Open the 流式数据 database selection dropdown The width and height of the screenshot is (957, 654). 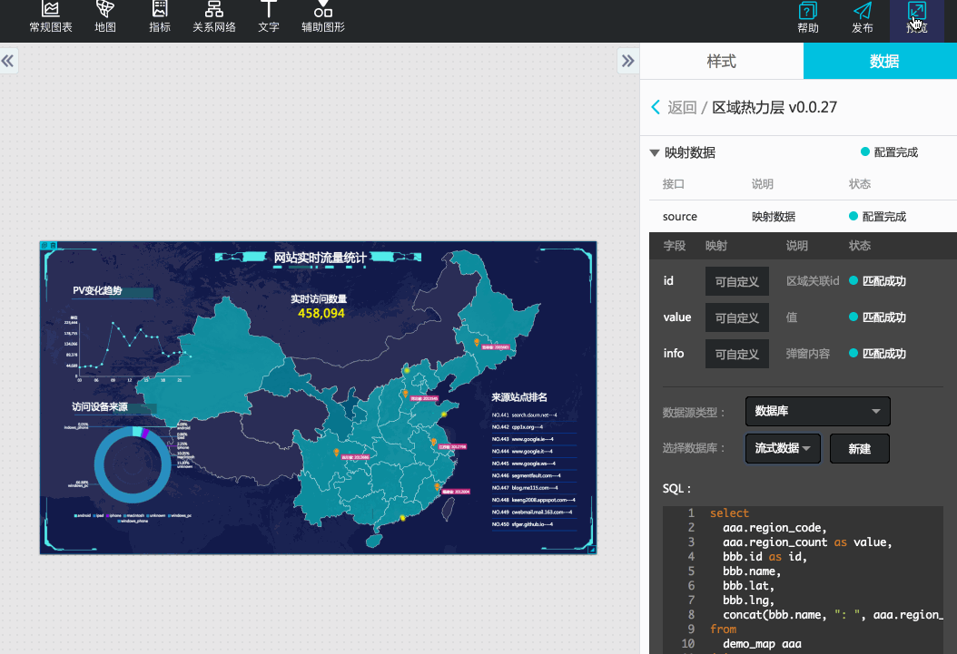point(783,448)
